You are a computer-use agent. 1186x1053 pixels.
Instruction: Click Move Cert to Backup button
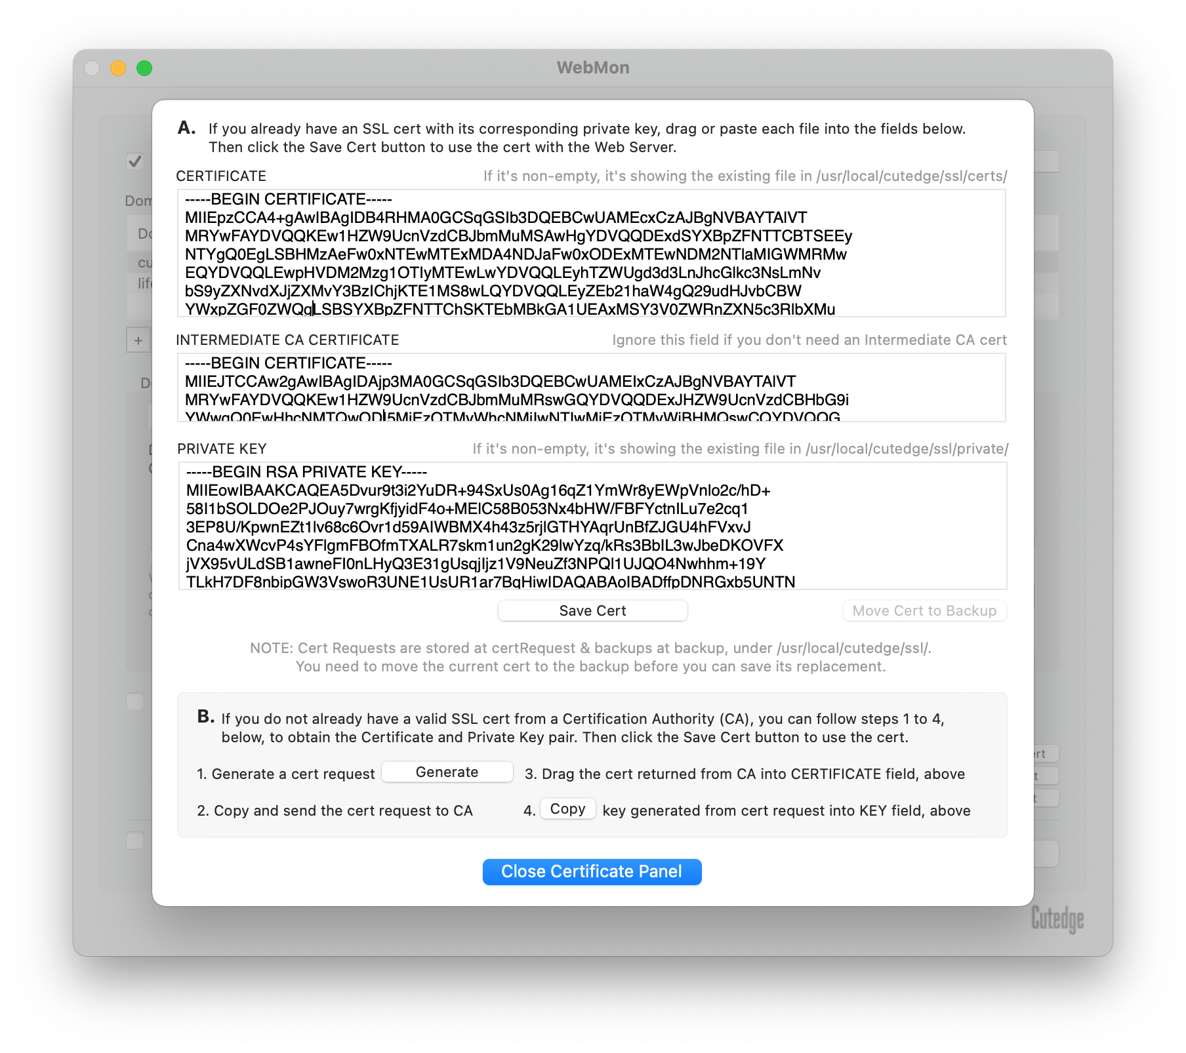924,610
